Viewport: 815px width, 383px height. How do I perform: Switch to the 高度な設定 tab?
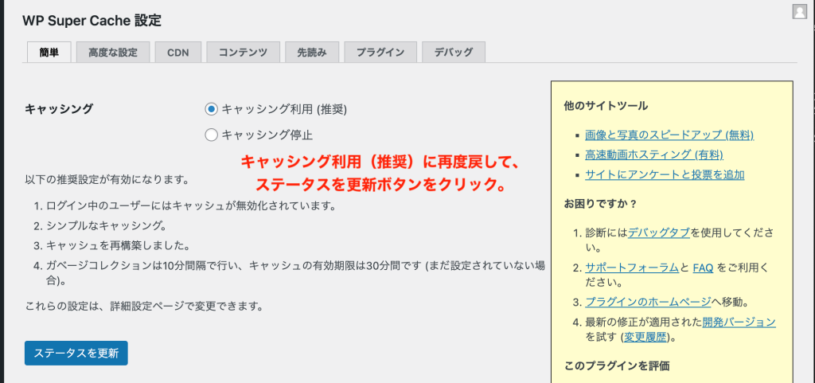pyautogui.click(x=113, y=52)
